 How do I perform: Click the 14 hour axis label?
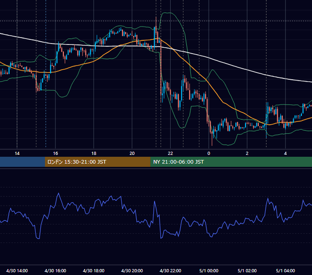click(x=17, y=154)
